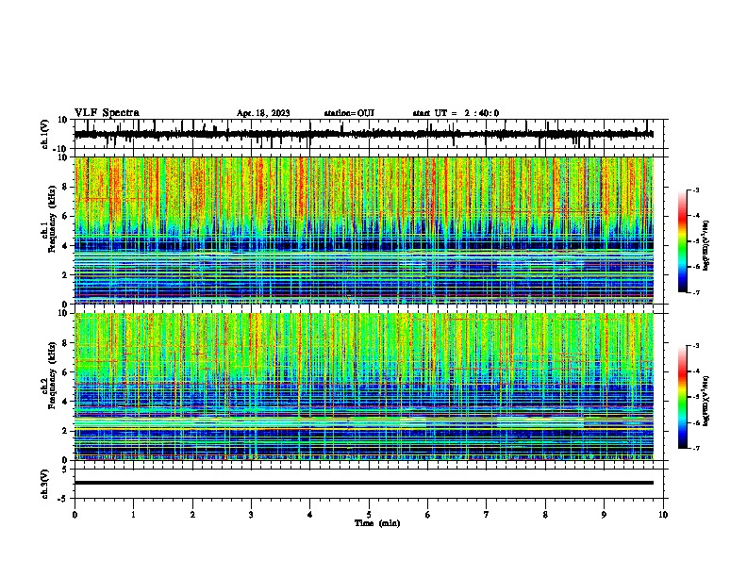Click the ch.1(V) waveform axis label
The width and height of the screenshot is (747, 577).
[45, 134]
